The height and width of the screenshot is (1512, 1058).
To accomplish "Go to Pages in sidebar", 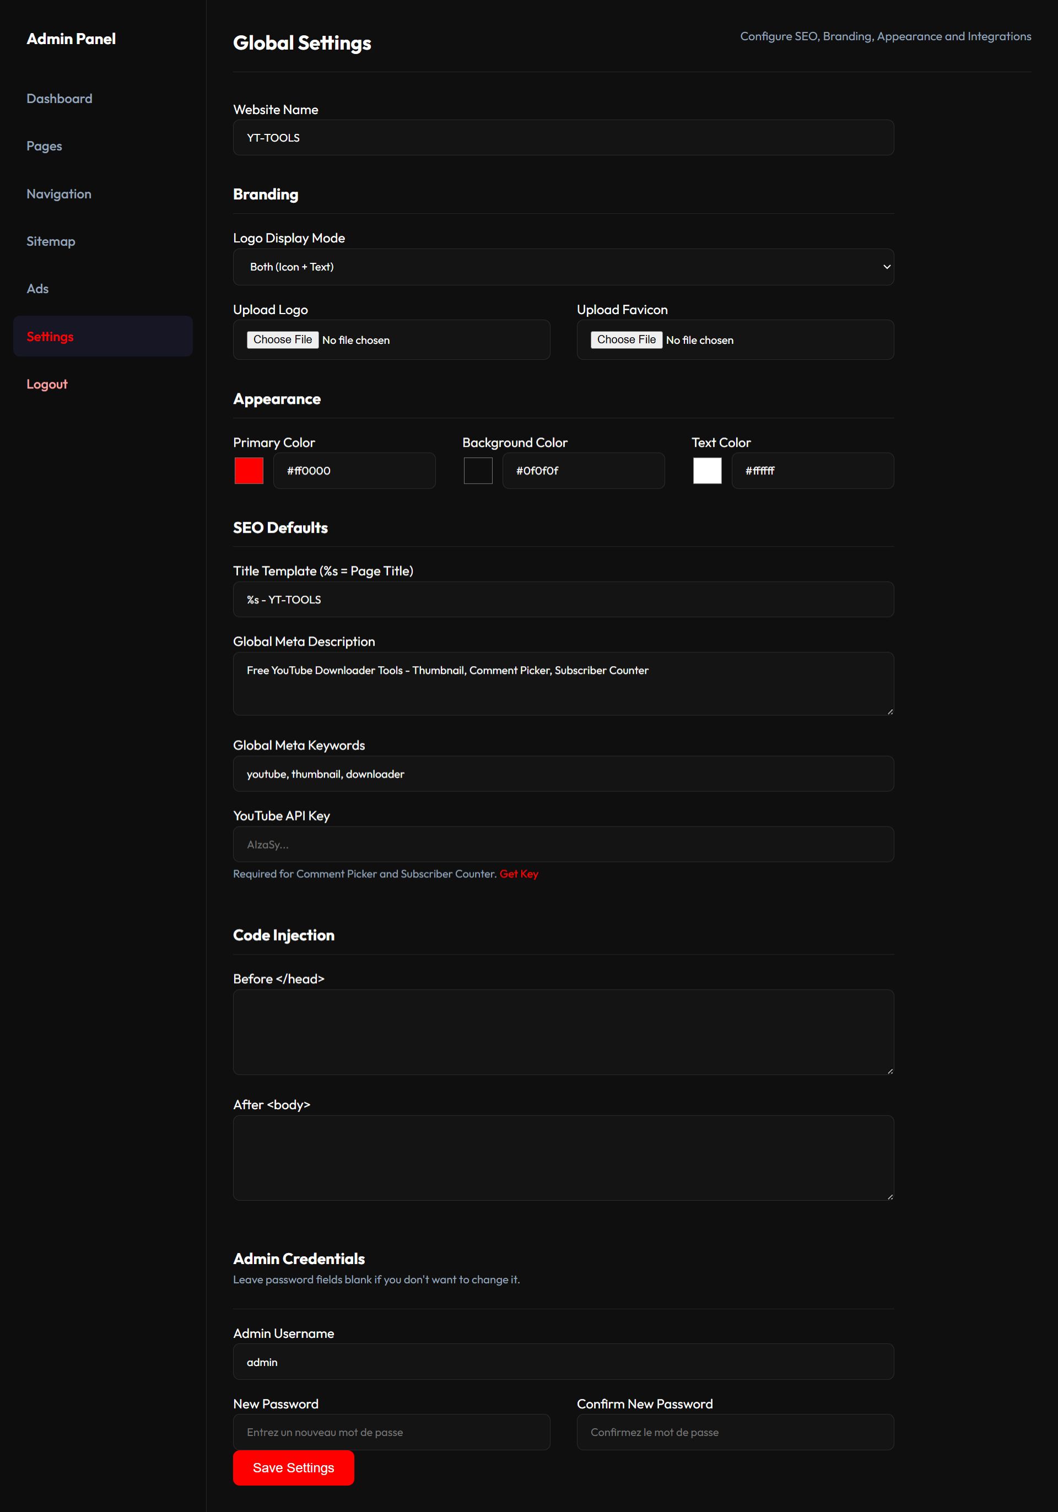I will tap(44, 146).
